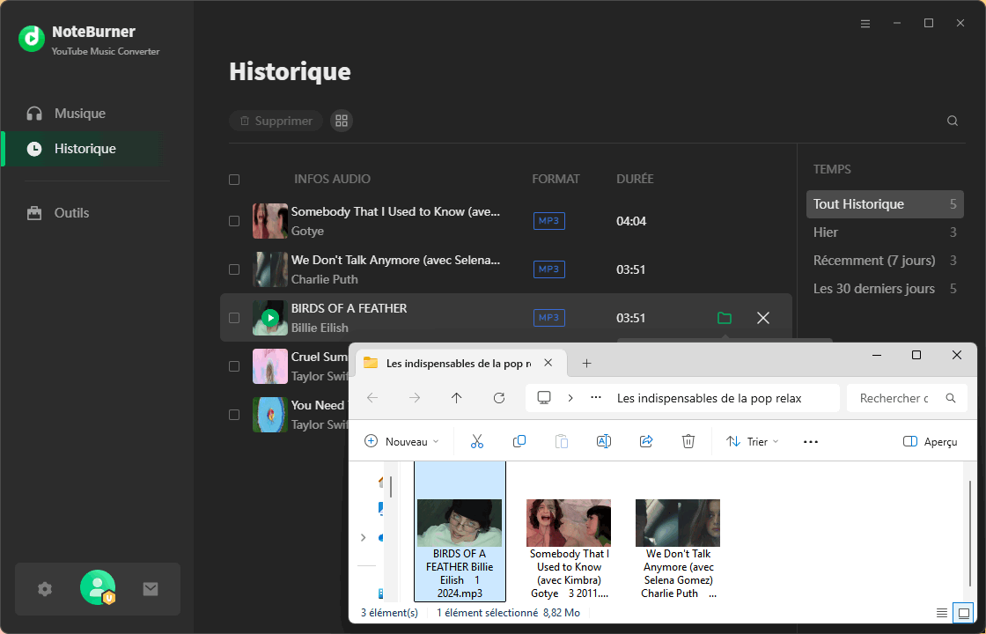Toggle the select-all checkbox beside INFOS AUDIO

234,180
